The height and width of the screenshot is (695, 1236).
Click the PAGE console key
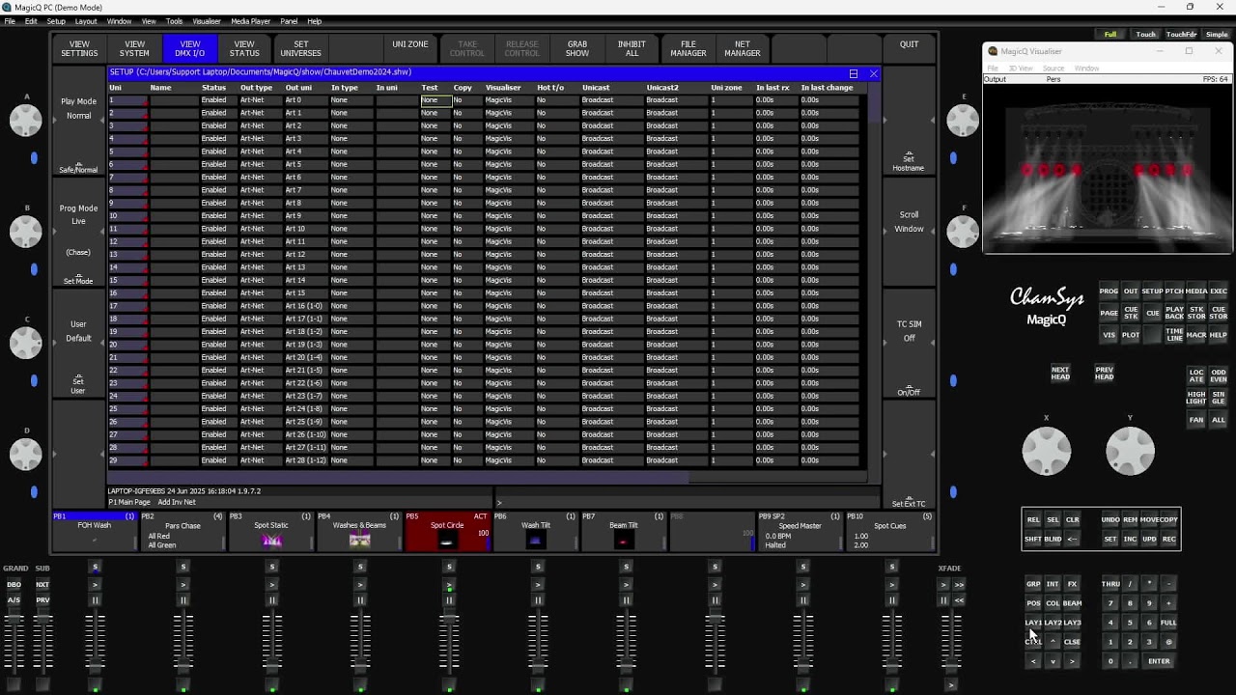(x=1109, y=313)
